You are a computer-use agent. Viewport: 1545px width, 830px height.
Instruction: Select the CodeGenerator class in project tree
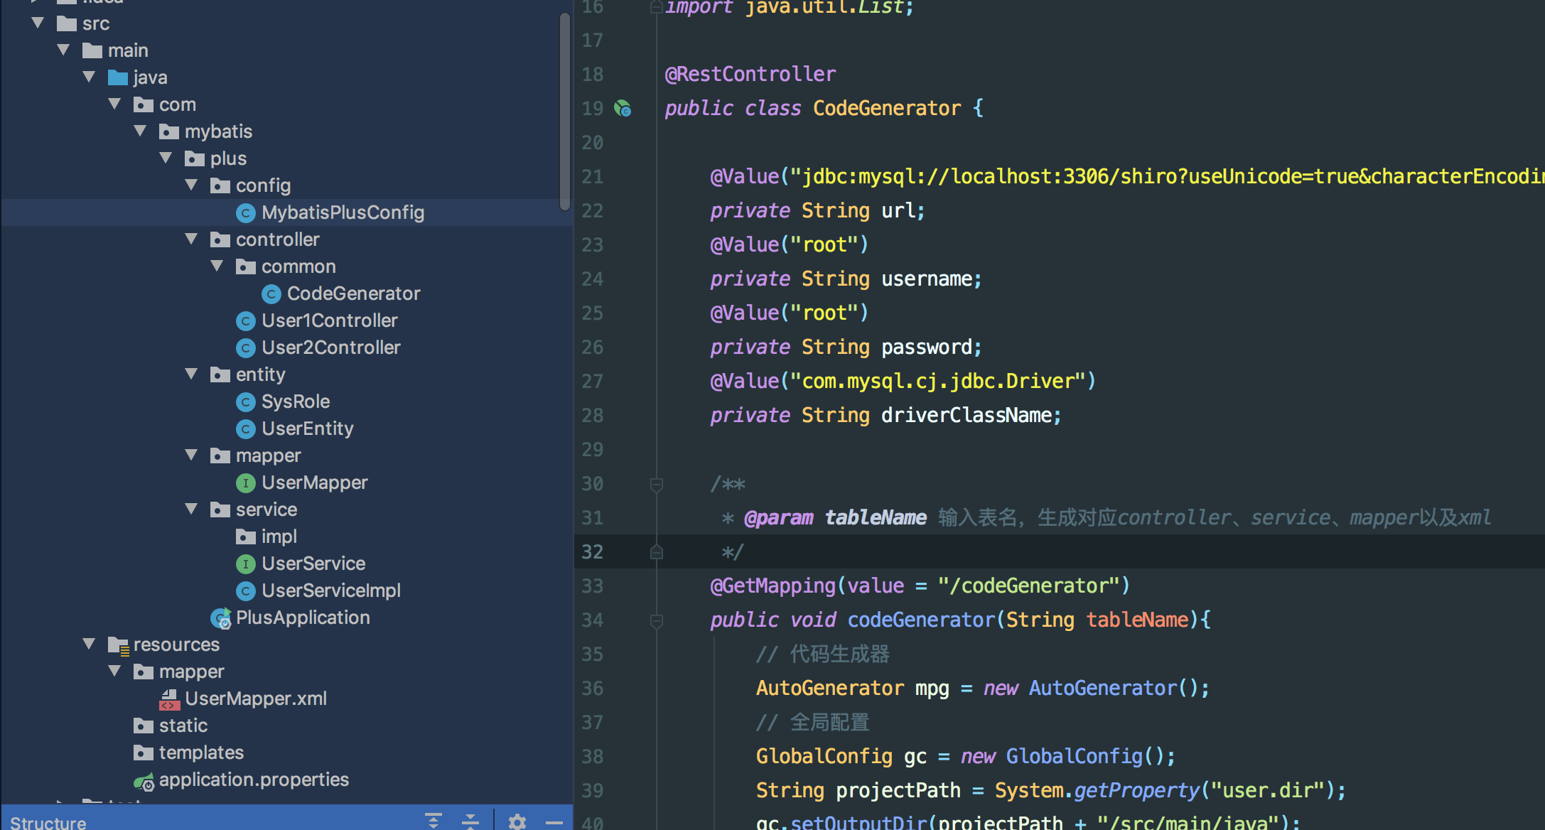click(353, 293)
